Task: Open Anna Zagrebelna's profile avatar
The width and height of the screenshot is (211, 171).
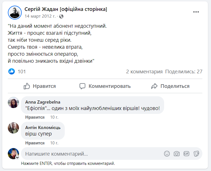Action: (x=13, y=102)
